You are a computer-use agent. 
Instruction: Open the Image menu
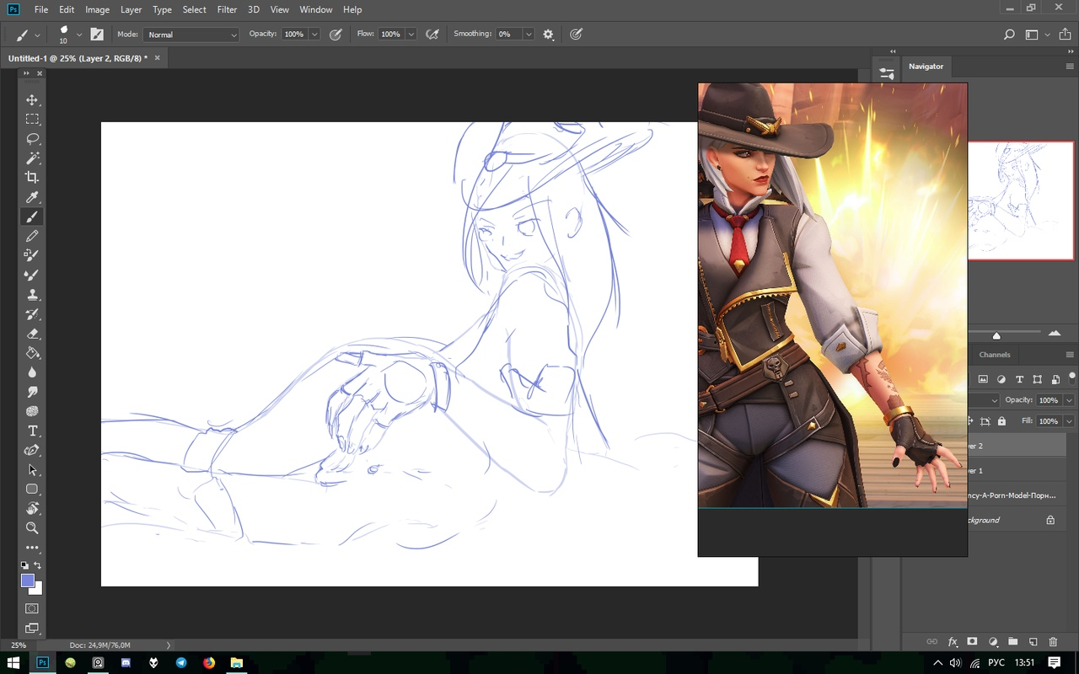98,9
